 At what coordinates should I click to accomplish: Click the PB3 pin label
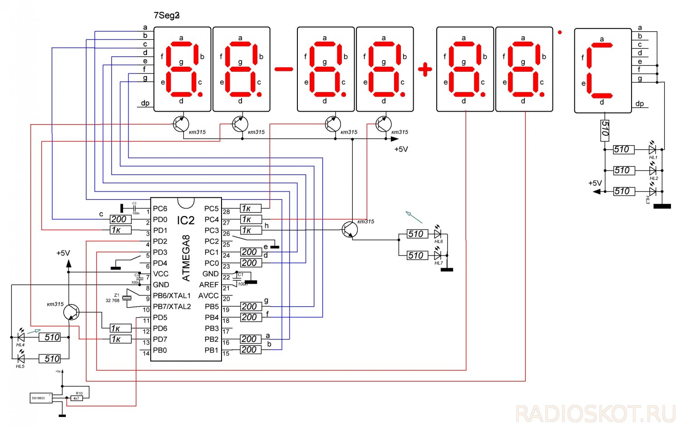[x=212, y=328]
